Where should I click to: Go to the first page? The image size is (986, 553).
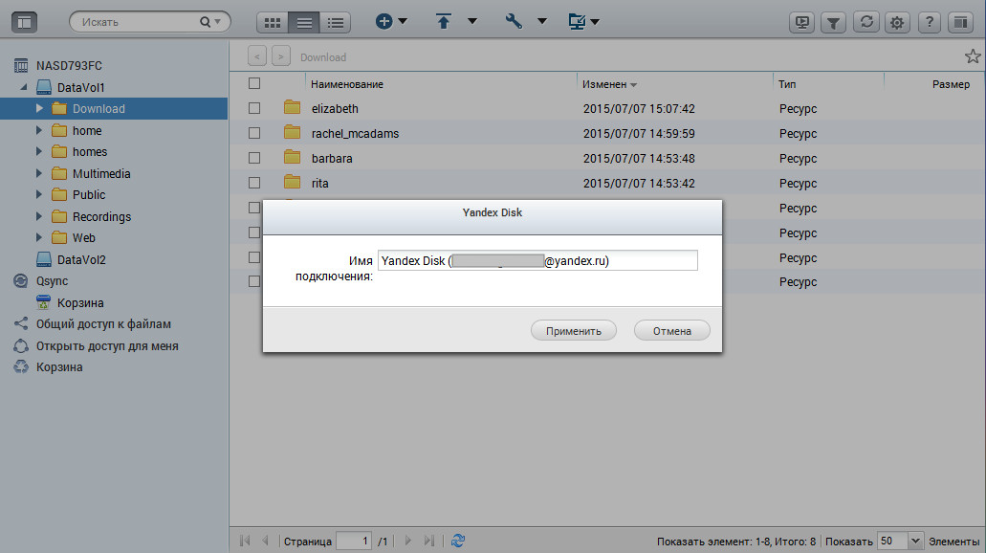(245, 541)
